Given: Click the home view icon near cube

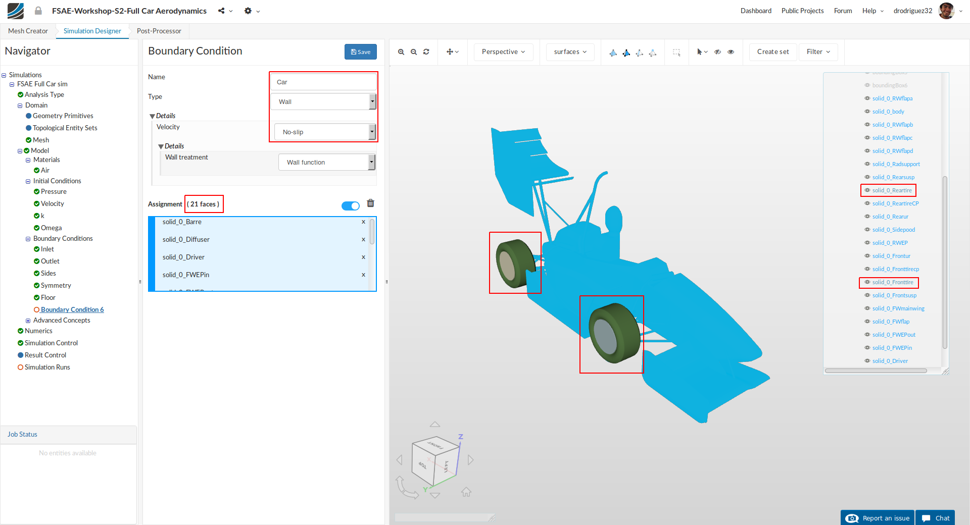Looking at the screenshot, I should (466, 492).
